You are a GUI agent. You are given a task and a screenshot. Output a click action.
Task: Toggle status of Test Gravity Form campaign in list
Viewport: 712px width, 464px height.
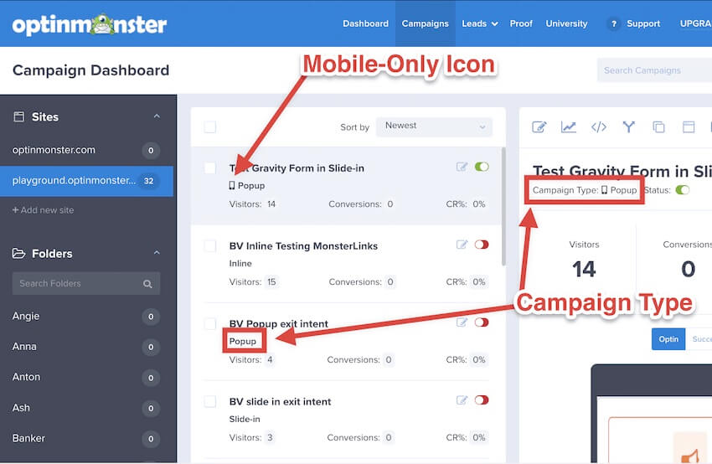(482, 167)
